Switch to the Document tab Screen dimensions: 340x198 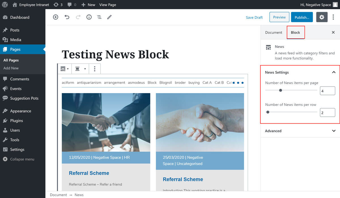273,33
